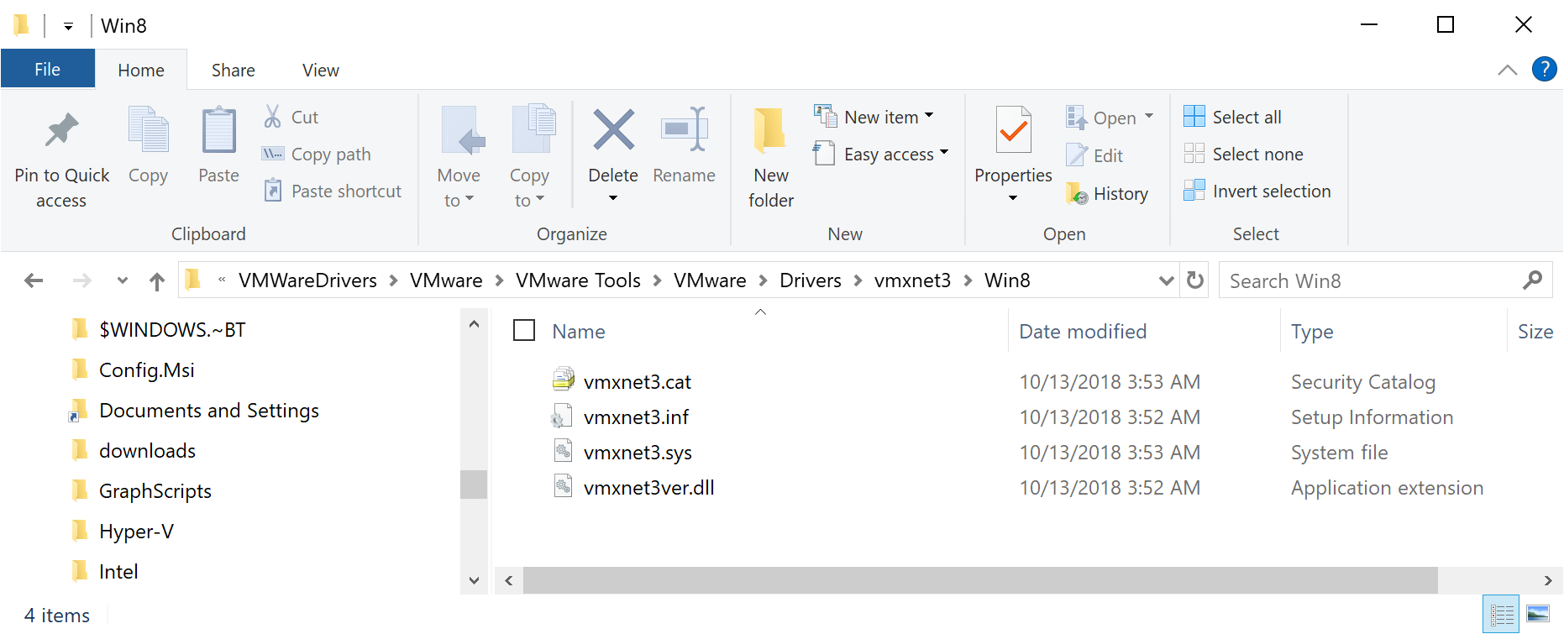This screenshot has width=1564, height=634.
Task: Open the downloads folder in navigation pane
Action: 147,451
